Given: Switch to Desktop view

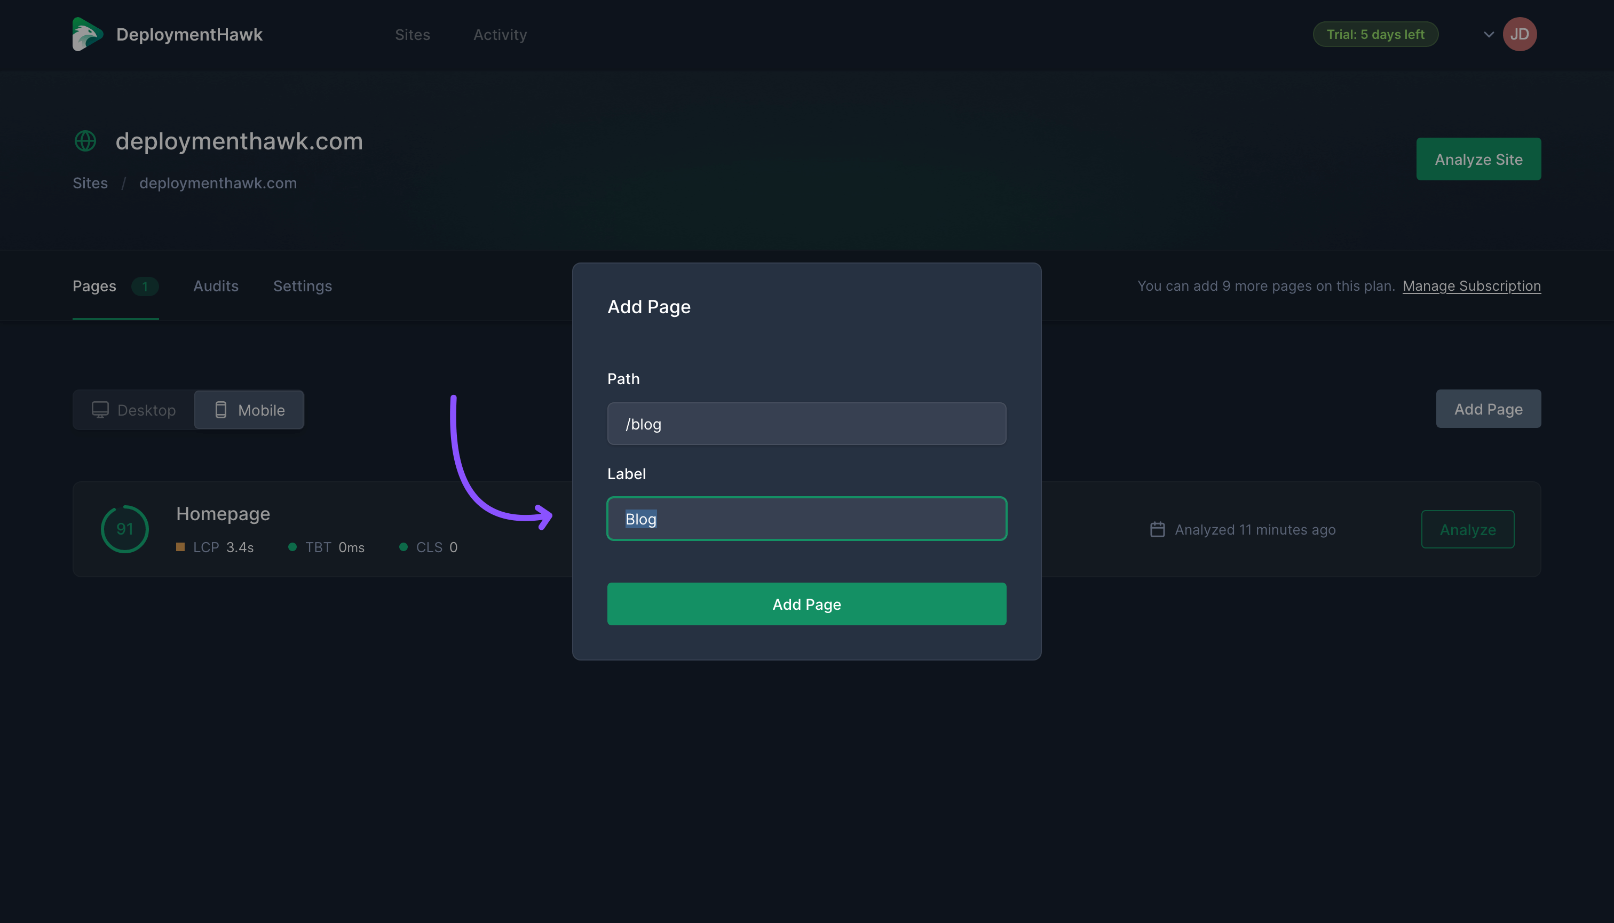Looking at the screenshot, I should click(134, 410).
